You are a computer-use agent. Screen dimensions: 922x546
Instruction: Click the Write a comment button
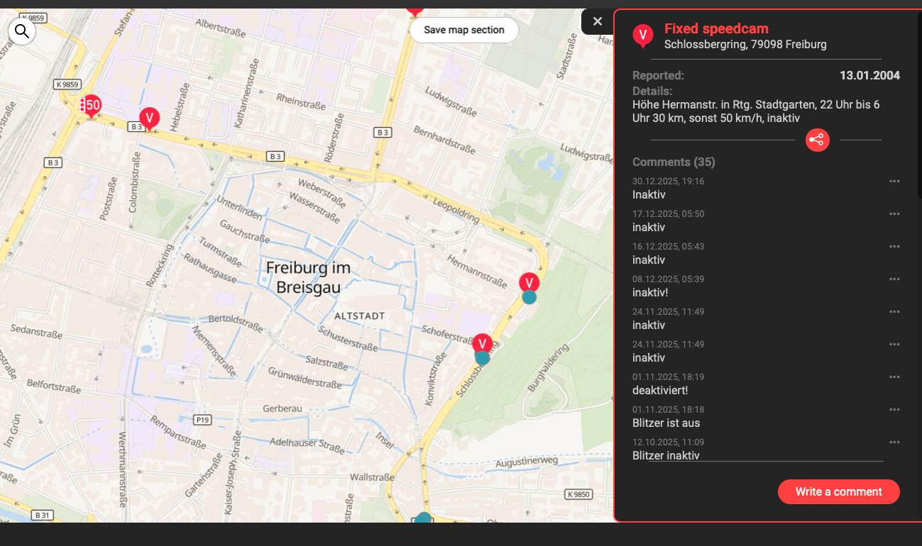pos(838,491)
